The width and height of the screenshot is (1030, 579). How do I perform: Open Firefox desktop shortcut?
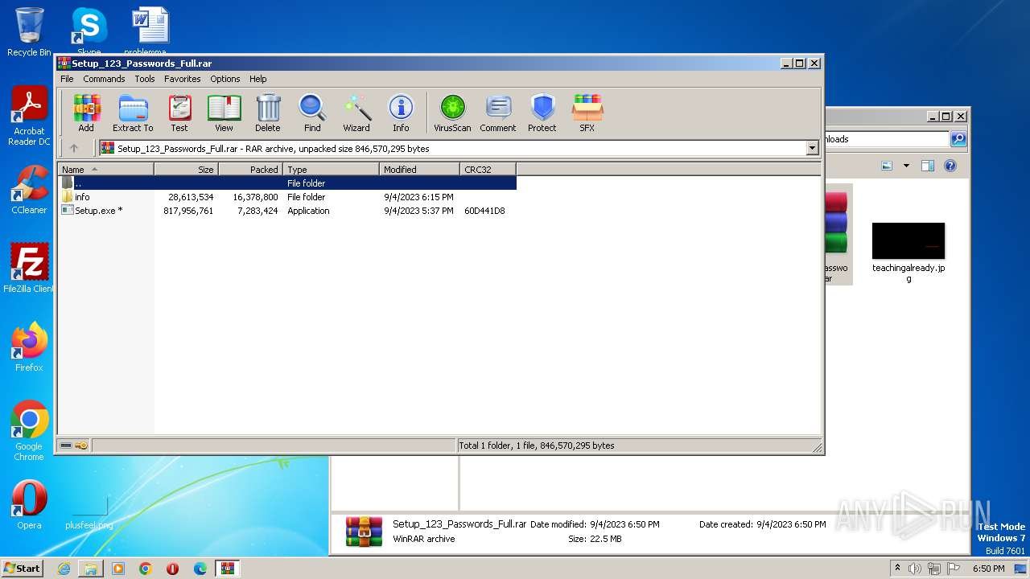[29, 347]
